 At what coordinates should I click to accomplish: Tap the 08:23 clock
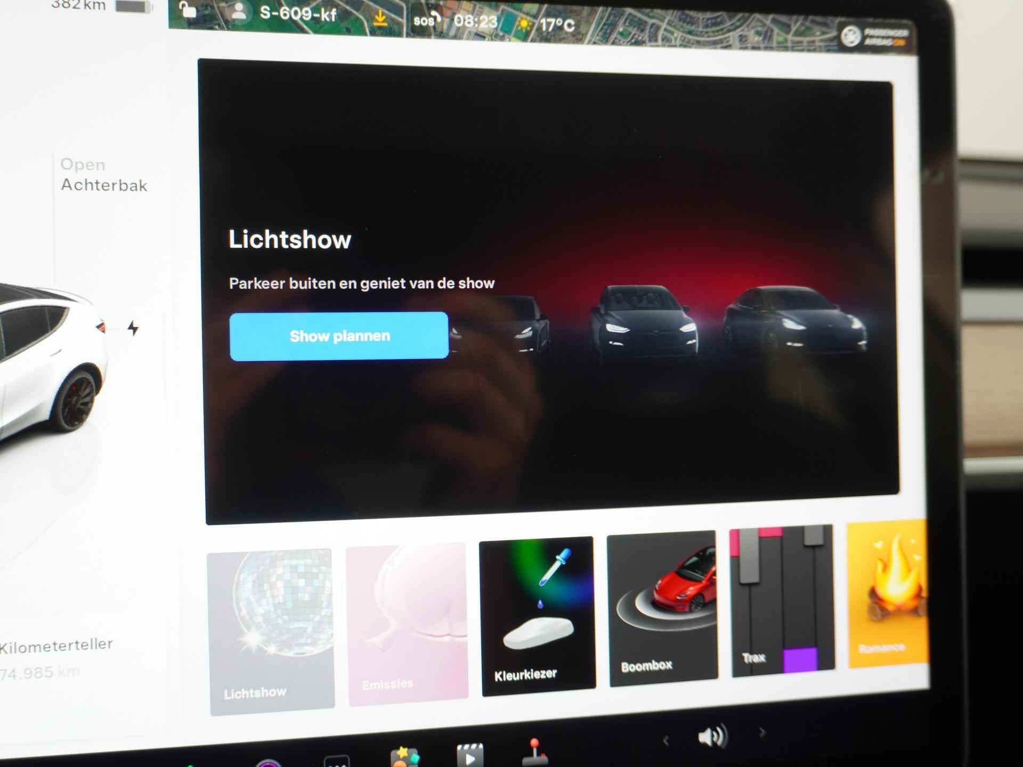475,22
